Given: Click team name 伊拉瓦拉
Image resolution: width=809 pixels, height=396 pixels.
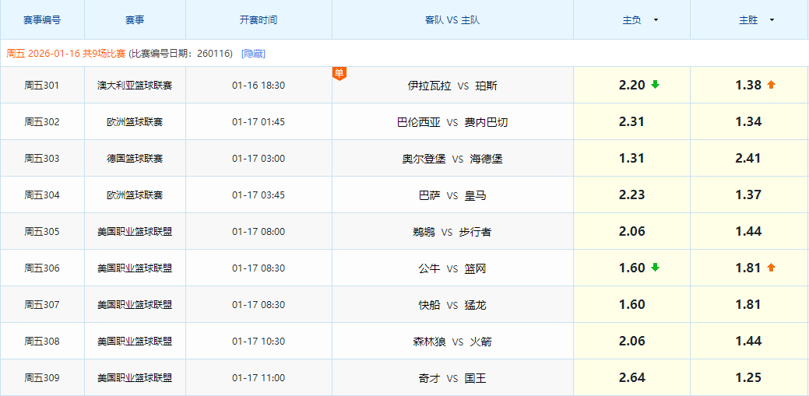Looking at the screenshot, I should pos(429,86).
